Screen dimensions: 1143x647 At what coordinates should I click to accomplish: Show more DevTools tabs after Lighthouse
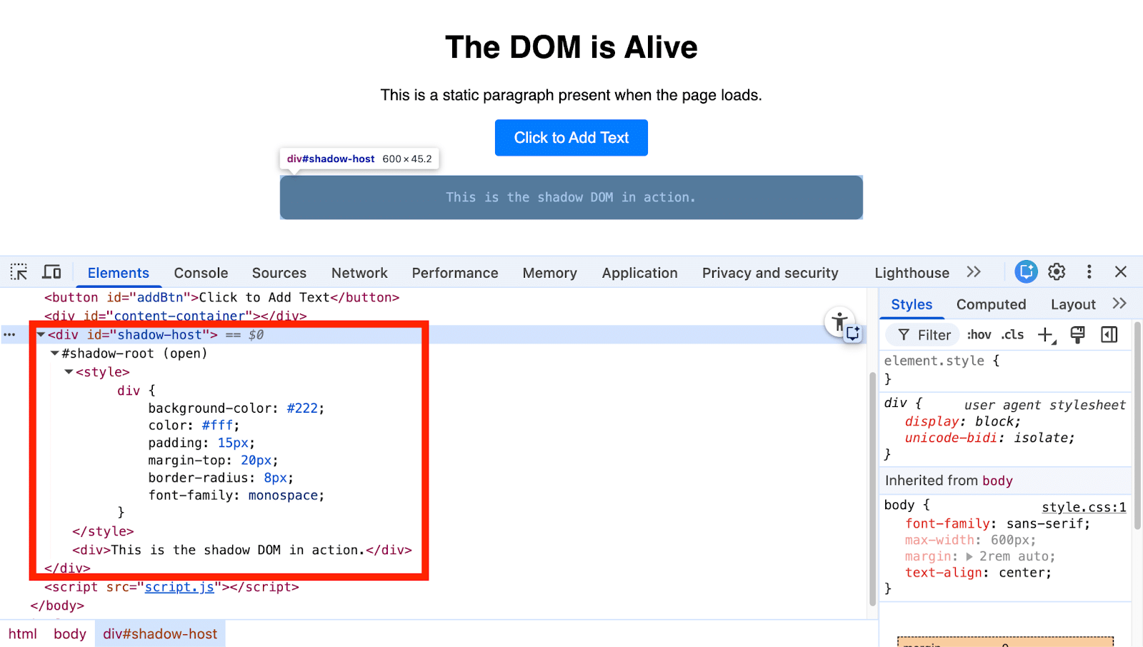coord(974,272)
